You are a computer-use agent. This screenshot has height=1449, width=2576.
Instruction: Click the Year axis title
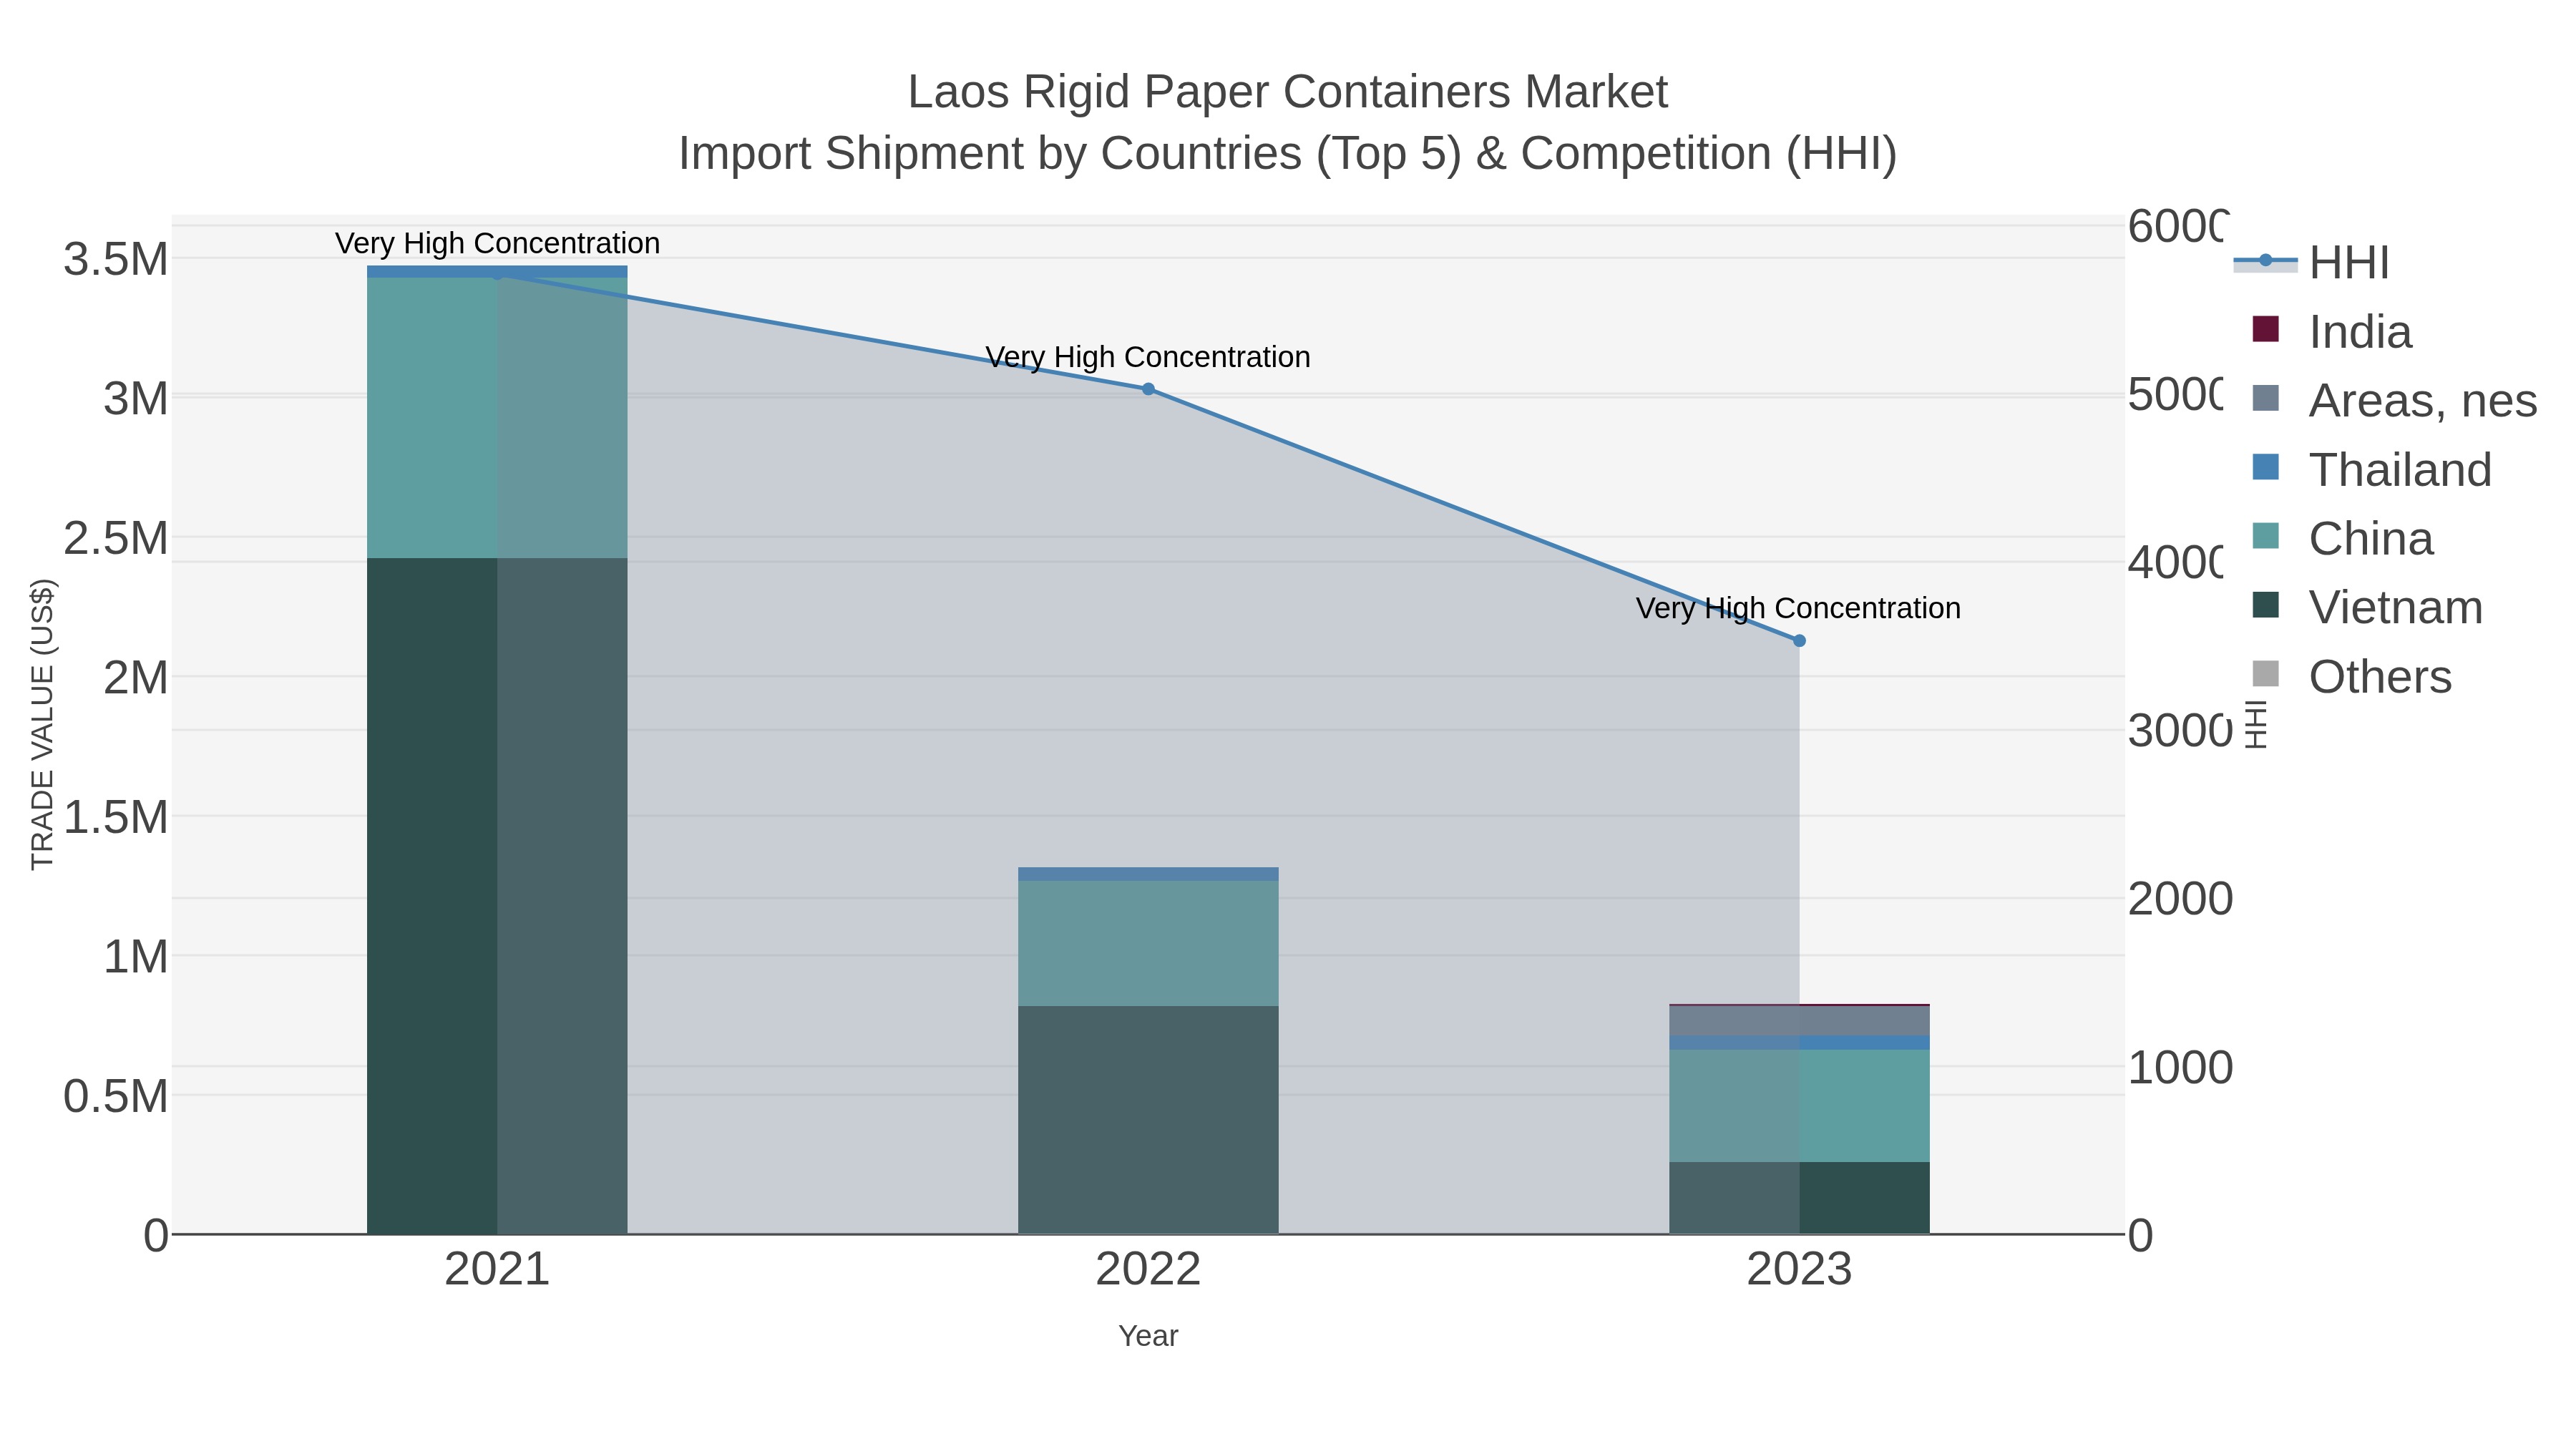pyautogui.click(x=1148, y=1336)
